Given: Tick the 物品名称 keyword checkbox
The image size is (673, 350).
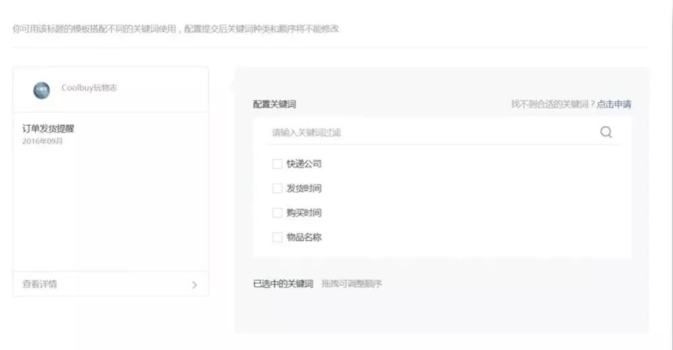Looking at the screenshot, I should tap(277, 237).
